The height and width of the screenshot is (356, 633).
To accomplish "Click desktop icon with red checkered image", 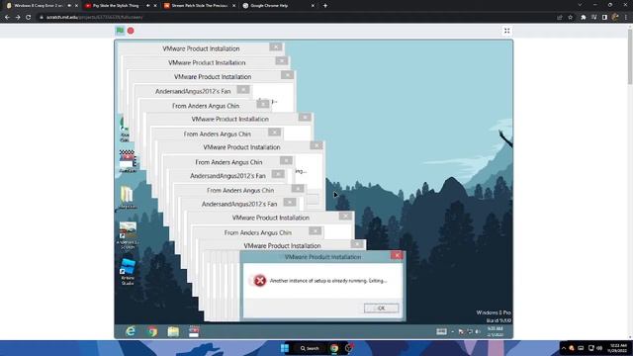I will 128,161.
